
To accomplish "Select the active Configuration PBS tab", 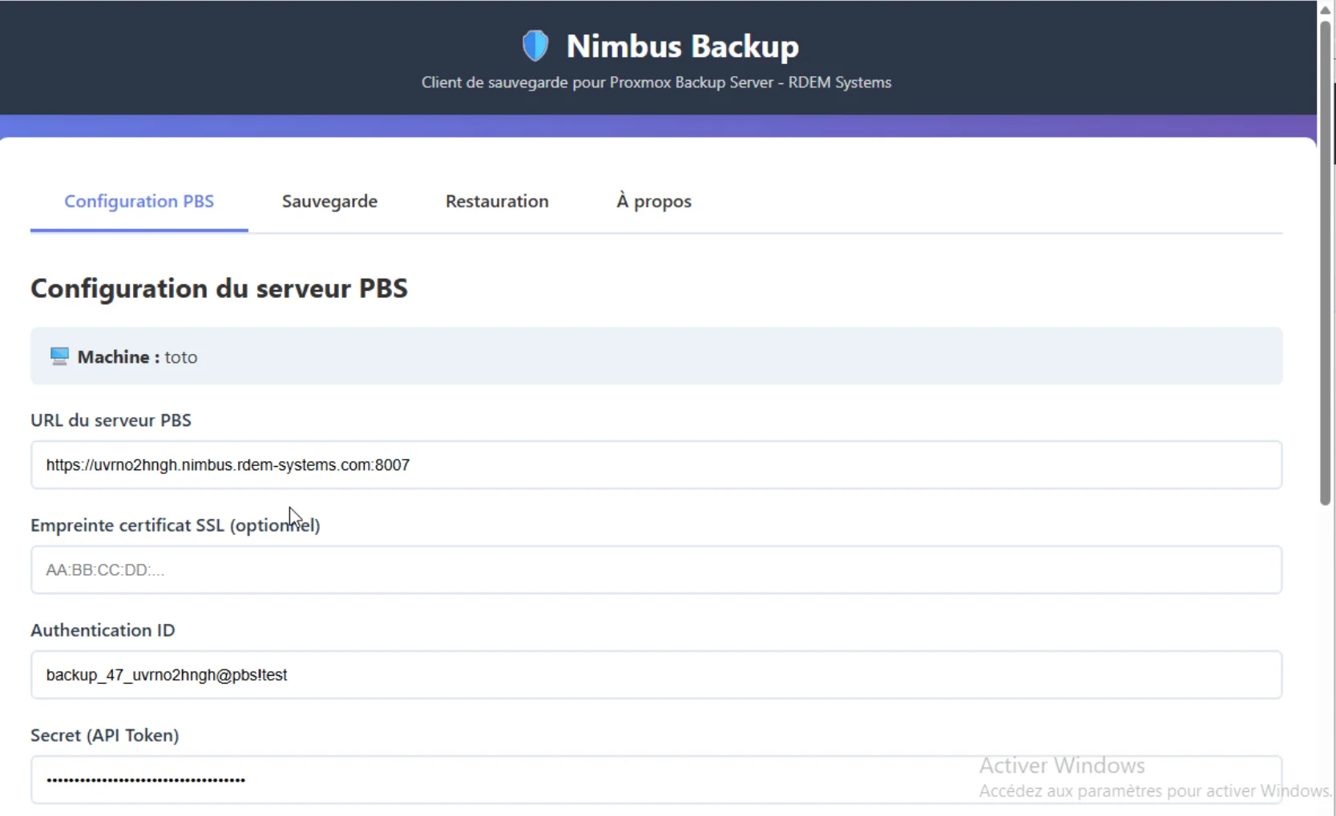I will (x=138, y=201).
